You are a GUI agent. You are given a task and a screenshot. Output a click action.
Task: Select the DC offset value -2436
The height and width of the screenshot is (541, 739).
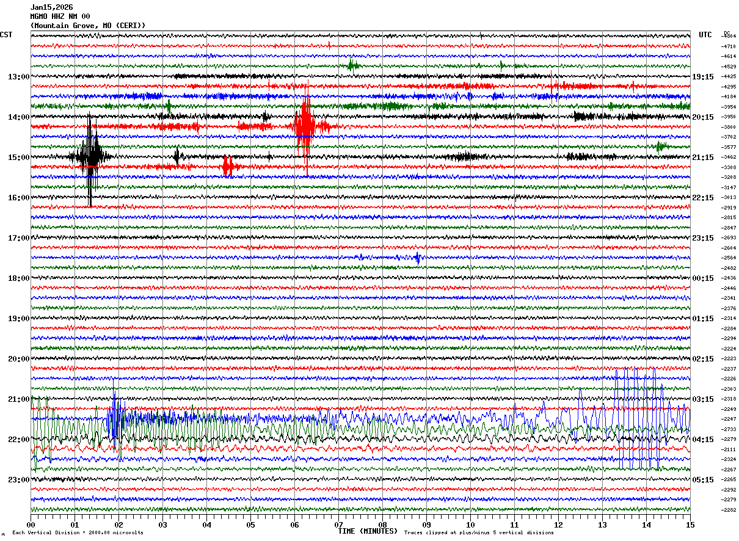click(729, 278)
